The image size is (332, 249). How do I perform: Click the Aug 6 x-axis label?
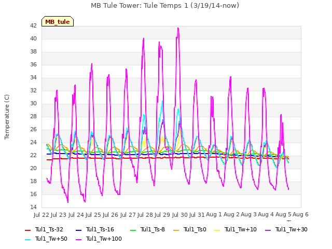(x=300, y=214)
